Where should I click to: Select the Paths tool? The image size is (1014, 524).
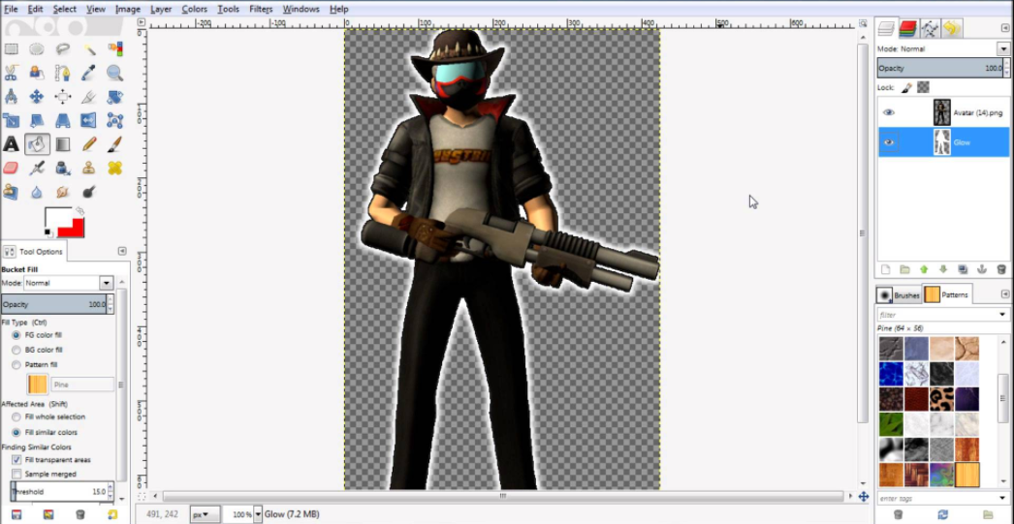(x=63, y=73)
